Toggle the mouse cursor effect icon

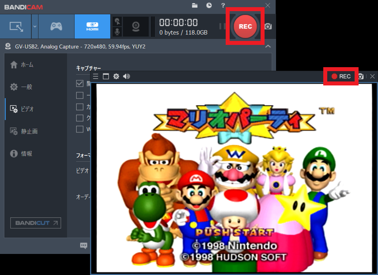click(x=117, y=21)
